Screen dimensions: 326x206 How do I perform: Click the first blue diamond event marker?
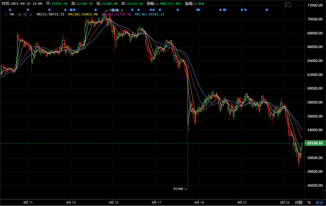tap(10, 10)
